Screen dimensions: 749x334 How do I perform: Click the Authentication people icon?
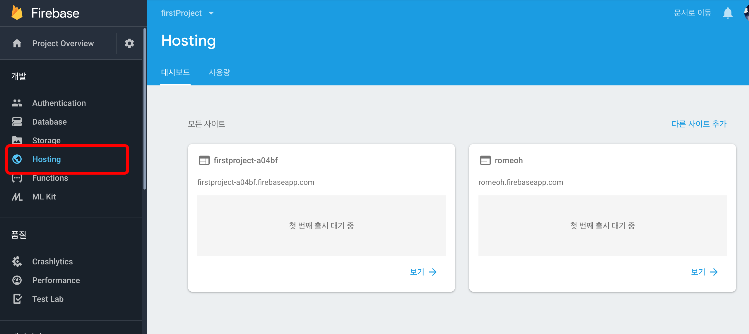pos(17,103)
